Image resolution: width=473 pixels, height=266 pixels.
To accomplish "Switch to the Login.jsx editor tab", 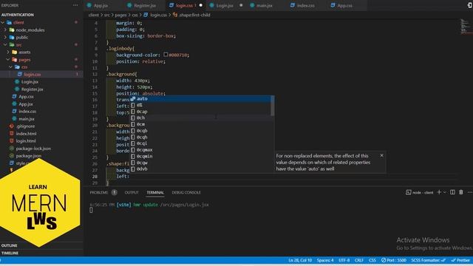I will 225,5.
